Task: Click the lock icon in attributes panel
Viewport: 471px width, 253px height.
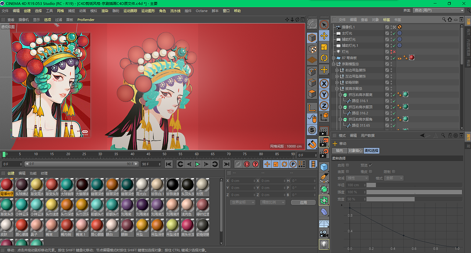Action: tap(450, 135)
